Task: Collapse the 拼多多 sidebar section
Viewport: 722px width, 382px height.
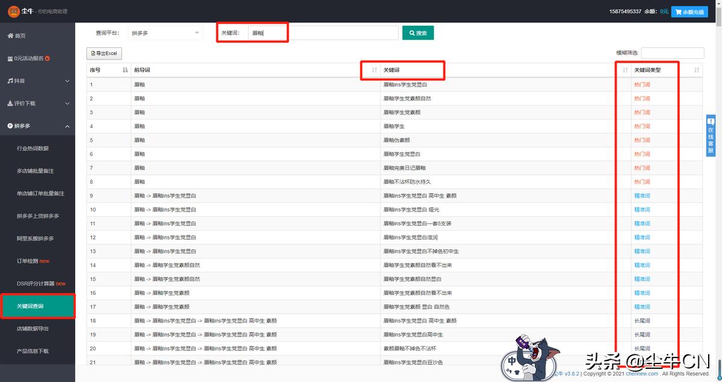Action: point(37,126)
